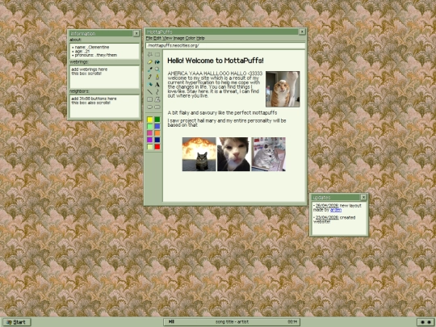Click the 00:14 time in the player
Viewport: 436px width, 327px height.
pyautogui.click(x=292, y=321)
